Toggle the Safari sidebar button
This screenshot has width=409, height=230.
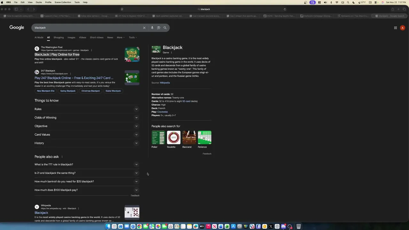[x=16, y=9]
